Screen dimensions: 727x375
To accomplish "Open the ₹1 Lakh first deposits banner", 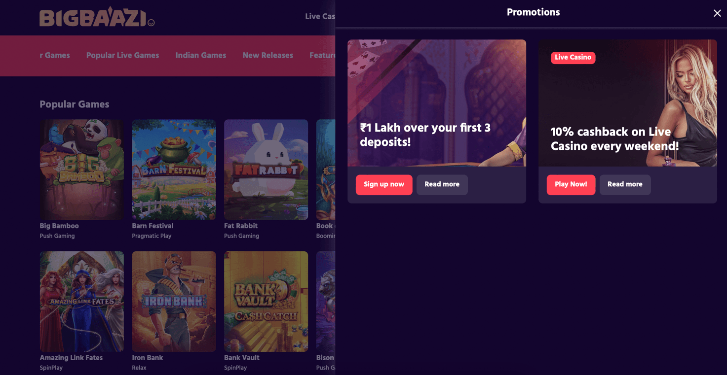I will [x=437, y=103].
